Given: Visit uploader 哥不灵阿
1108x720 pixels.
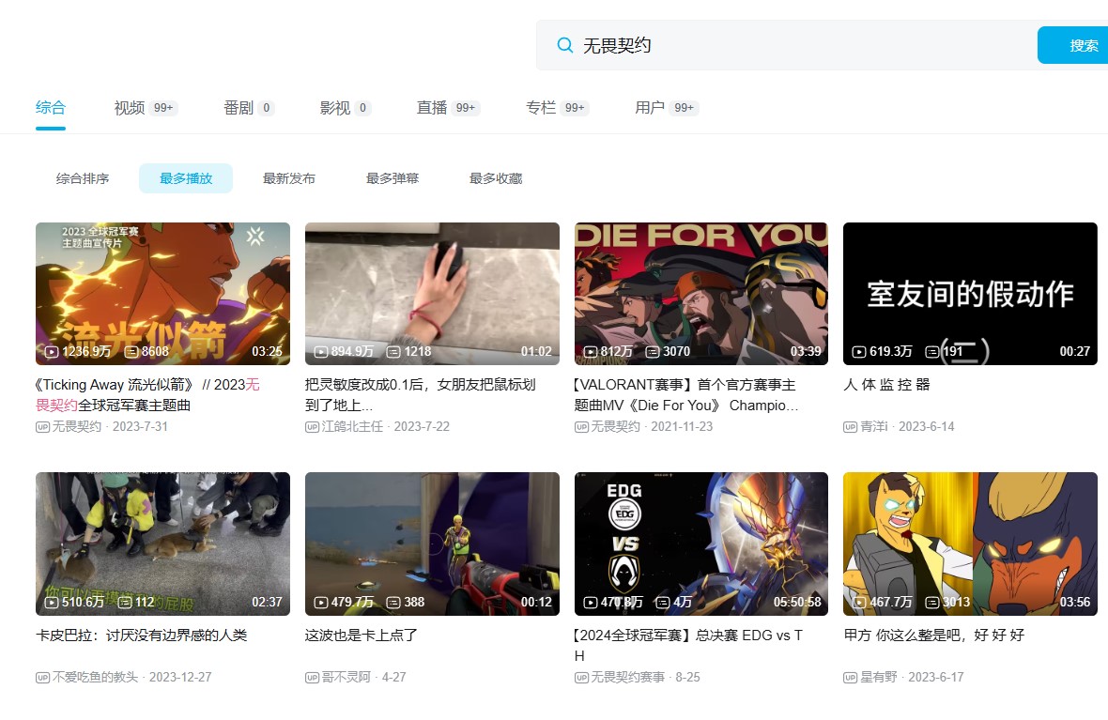Looking at the screenshot, I should coord(346,678).
